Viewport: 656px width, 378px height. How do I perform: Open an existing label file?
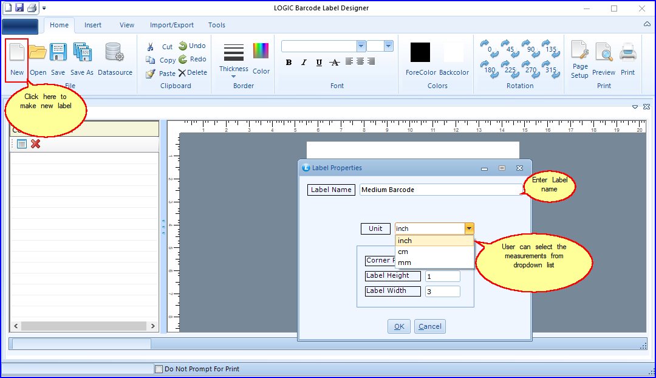tap(38, 60)
